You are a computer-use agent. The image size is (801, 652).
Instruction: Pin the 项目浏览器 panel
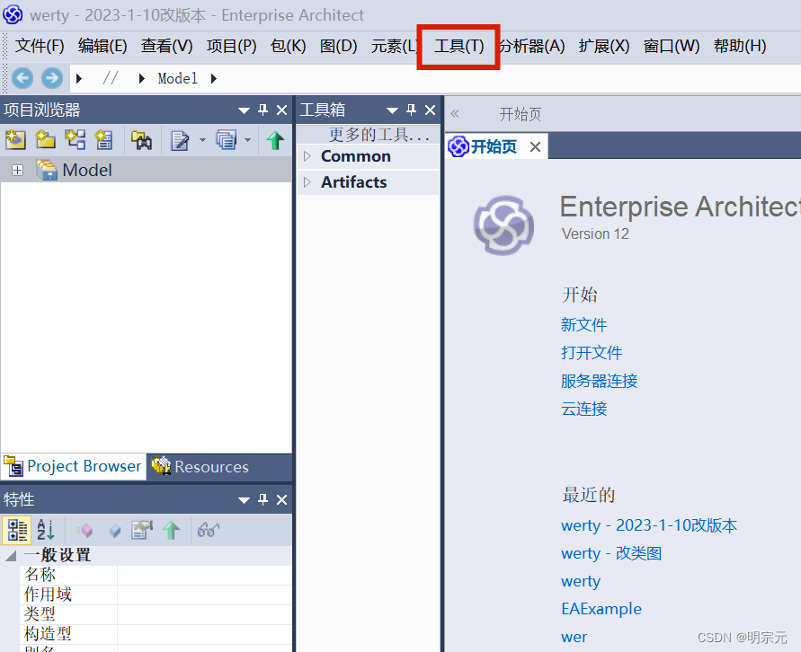tap(263, 110)
